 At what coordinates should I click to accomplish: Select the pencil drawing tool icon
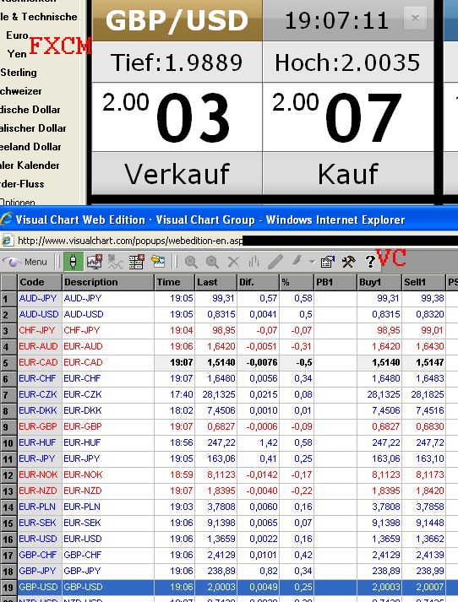(275, 262)
